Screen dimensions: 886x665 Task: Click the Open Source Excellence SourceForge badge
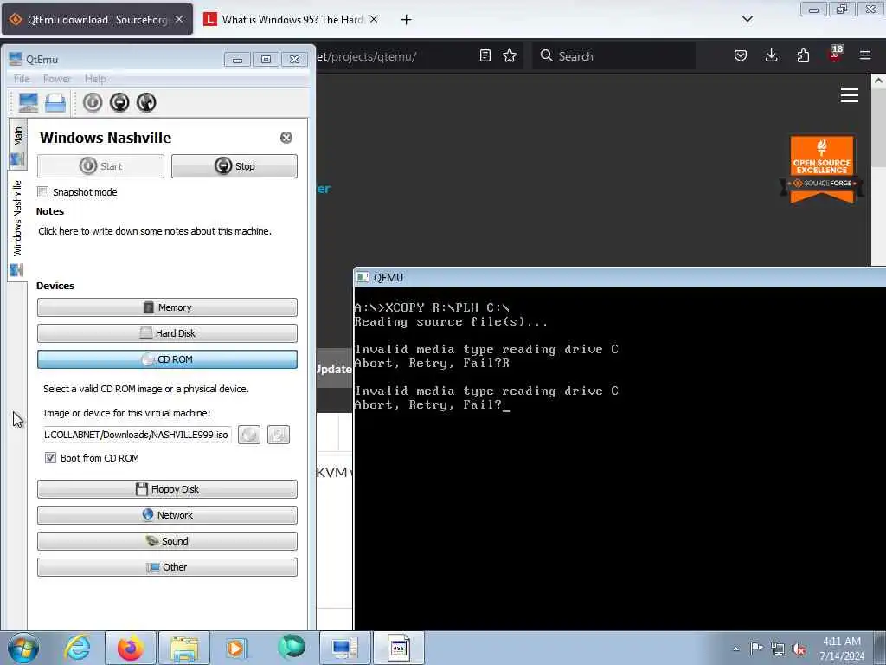pyautogui.click(x=822, y=170)
